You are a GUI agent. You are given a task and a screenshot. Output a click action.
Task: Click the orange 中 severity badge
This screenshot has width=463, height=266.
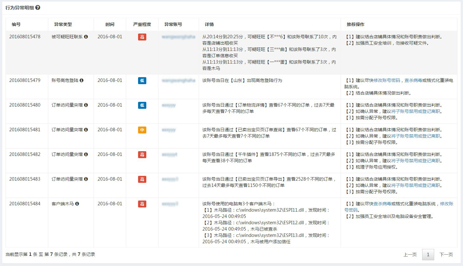point(142,130)
